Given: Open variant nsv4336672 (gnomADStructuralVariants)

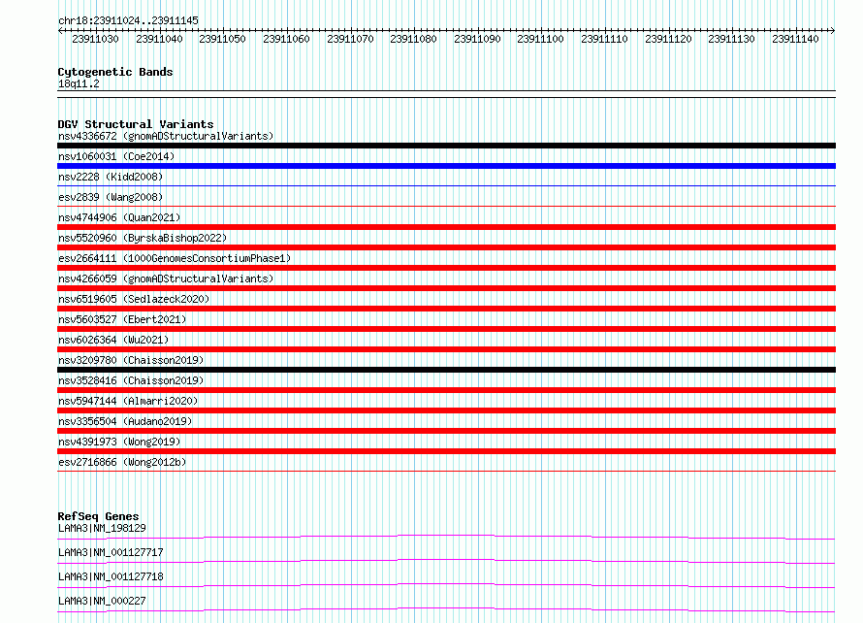Looking at the screenshot, I should [166, 136].
